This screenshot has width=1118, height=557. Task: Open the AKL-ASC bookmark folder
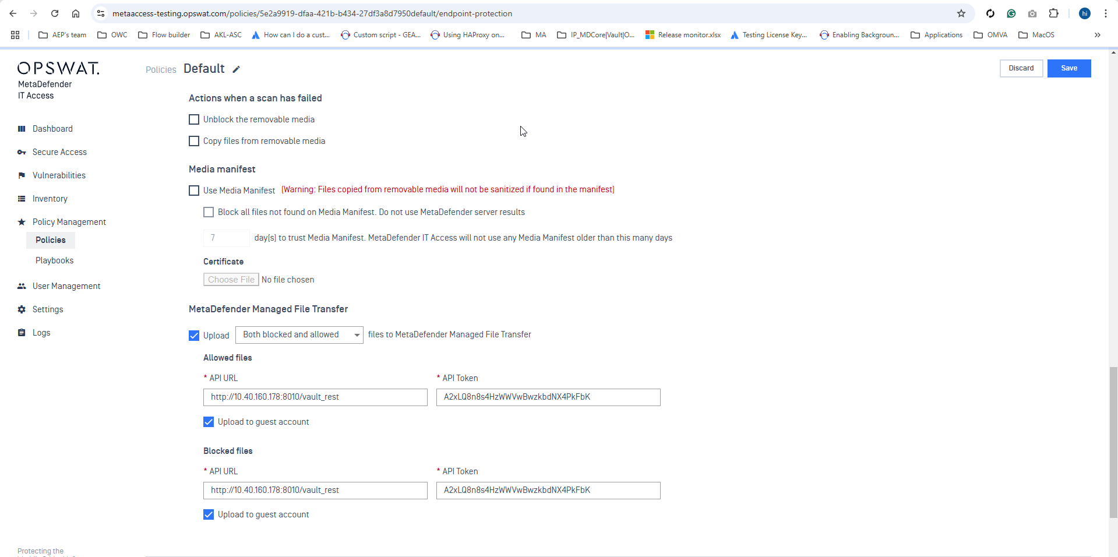coord(221,35)
